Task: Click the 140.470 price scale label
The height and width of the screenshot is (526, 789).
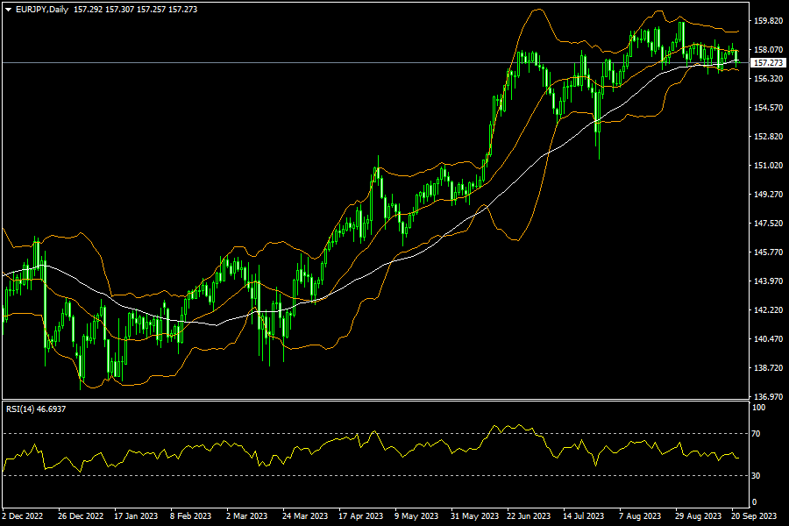Action: [768, 339]
